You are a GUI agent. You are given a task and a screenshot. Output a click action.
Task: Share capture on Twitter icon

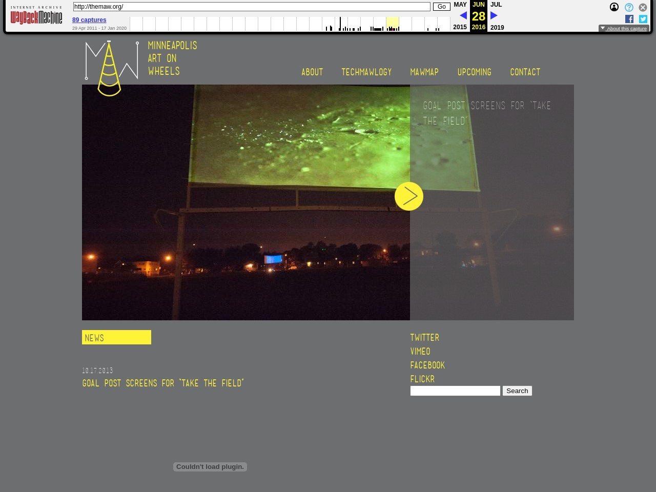point(643,19)
